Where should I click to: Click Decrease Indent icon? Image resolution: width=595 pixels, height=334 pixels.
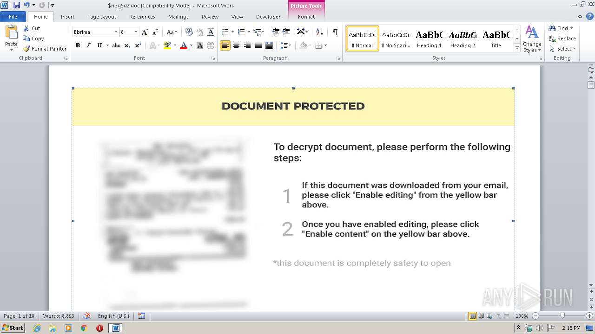(x=276, y=32)
